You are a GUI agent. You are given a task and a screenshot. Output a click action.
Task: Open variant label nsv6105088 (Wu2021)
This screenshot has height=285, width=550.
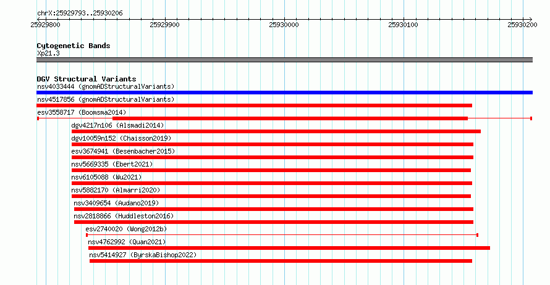click(106, 177)
